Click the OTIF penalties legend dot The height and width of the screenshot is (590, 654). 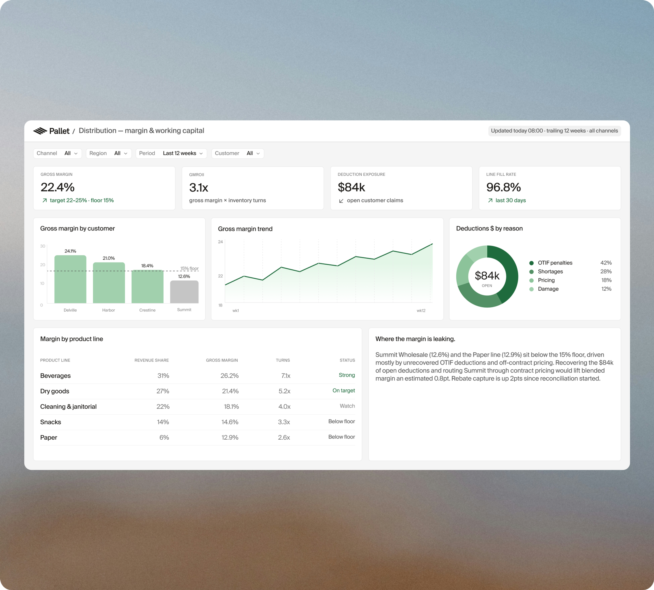[x=532, y=263]
